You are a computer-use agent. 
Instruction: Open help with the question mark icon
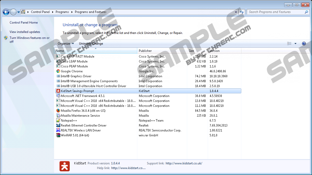[x=304, y=44]
